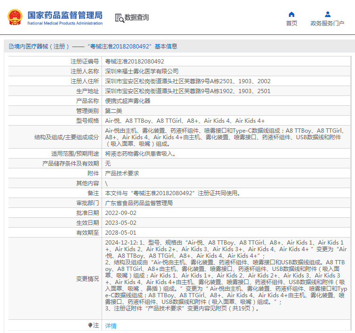Viewport: 355px width, 333px height.
Task: Go to 首页 home page
Action: 292,24
